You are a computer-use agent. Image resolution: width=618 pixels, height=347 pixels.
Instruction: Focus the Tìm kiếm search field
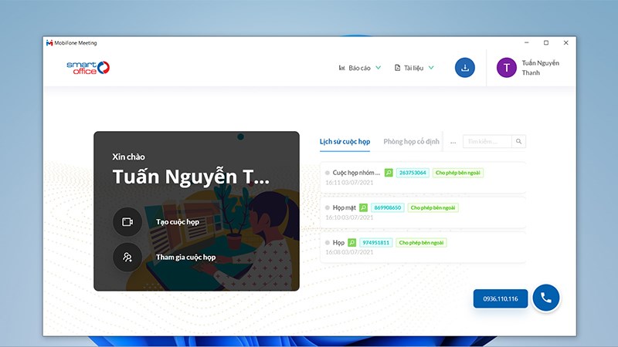click(x=487, y=142)
